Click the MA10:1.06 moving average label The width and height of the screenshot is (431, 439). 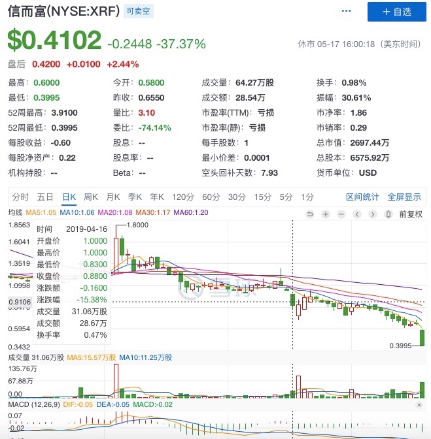pyautogui.click(x=77, y=212)
